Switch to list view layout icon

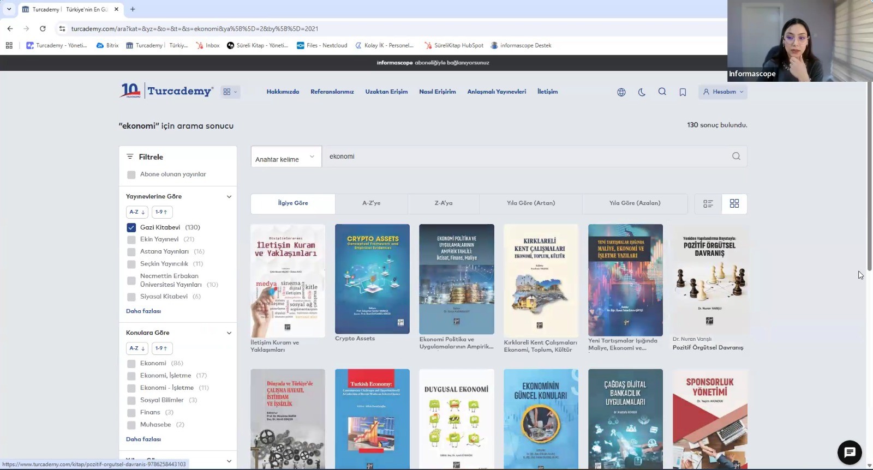708,203
